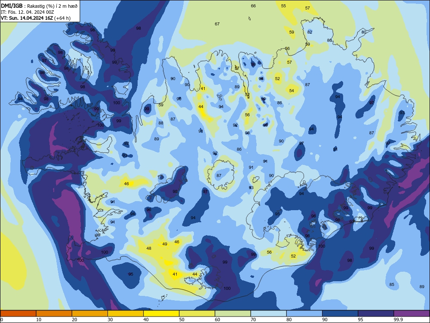Click the value 89 near the bottom right edge
The image size is (430, 323).
(422, 286)
